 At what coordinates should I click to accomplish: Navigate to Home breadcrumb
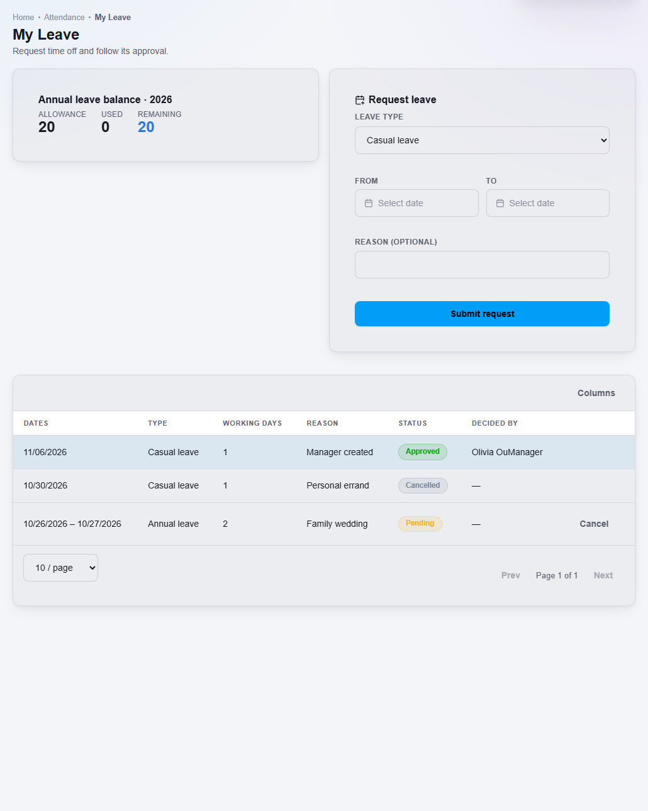tap(23, 18)
